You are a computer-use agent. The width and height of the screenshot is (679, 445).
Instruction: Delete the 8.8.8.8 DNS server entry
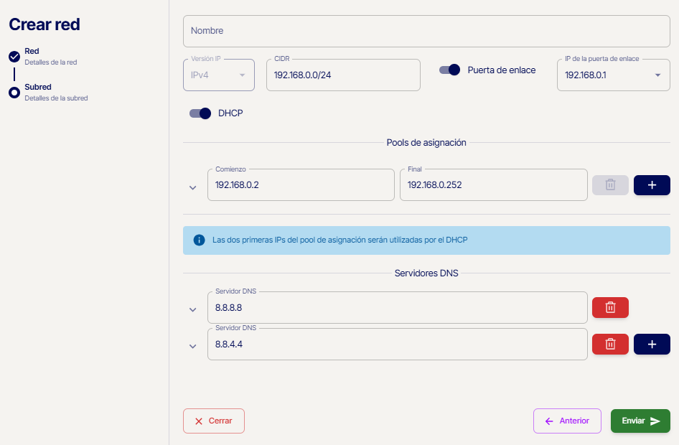pyautogui.click(x=610, y=307)
